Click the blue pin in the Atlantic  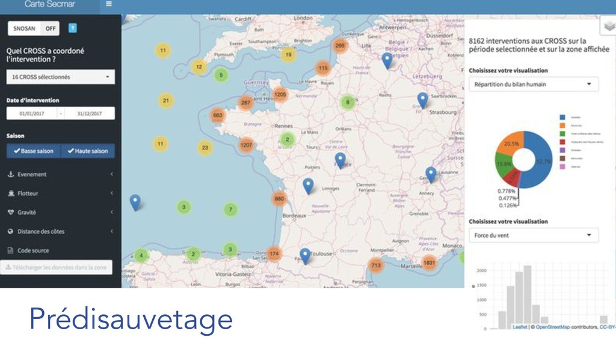pyautogui.click(x=135, y=202)
